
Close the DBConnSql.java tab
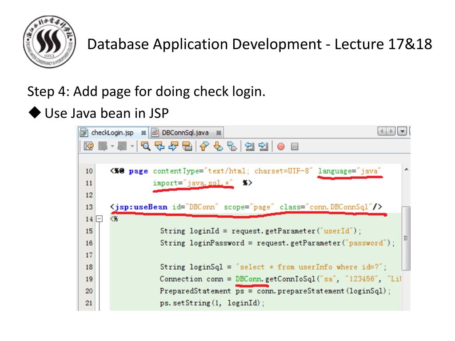coord(219,133)
